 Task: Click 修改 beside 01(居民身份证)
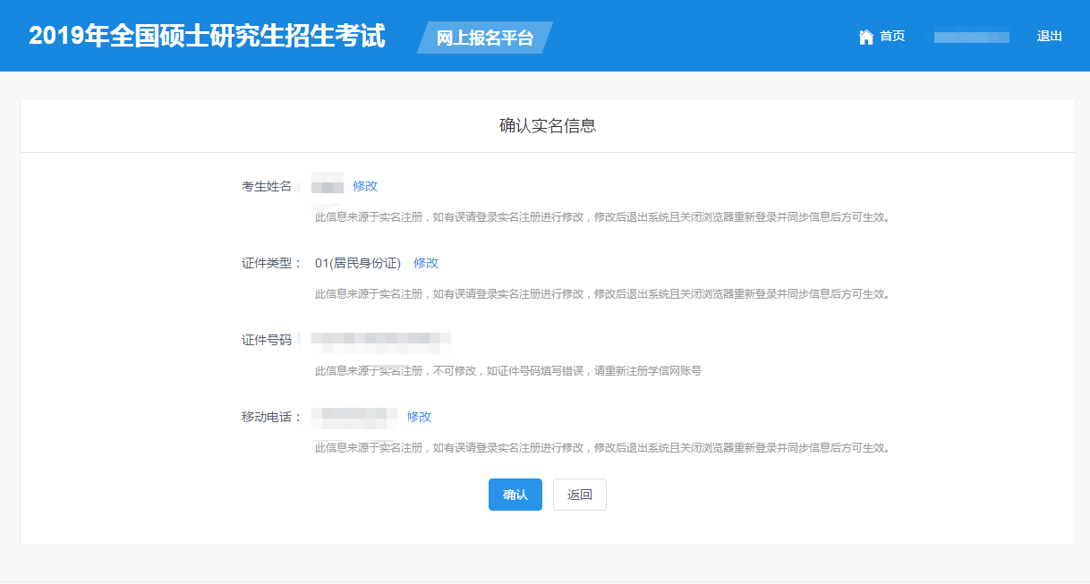[x=426, y=263]
